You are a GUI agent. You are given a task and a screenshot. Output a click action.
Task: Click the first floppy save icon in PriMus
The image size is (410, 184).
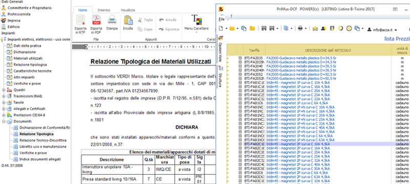(264, 29)
